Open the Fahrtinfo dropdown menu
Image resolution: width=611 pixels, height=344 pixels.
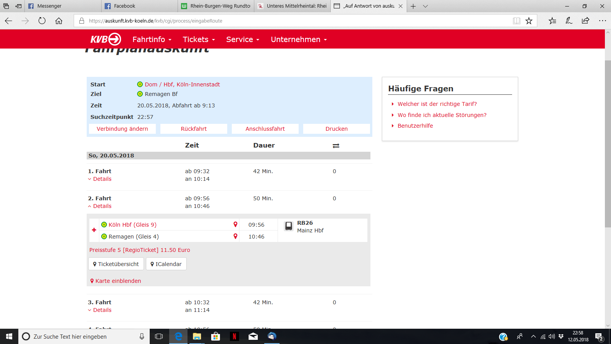152,39
